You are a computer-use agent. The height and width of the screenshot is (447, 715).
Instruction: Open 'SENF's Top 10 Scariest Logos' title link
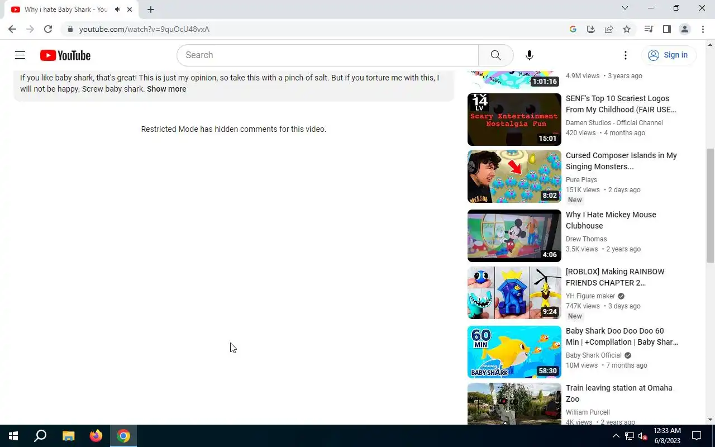621,104
